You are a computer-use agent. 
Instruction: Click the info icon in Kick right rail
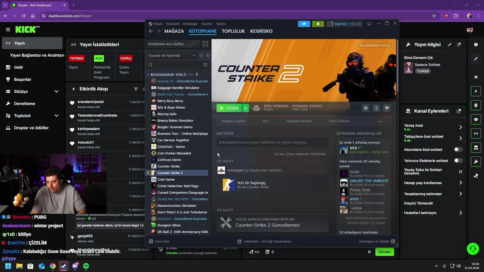tap(476, 45)
